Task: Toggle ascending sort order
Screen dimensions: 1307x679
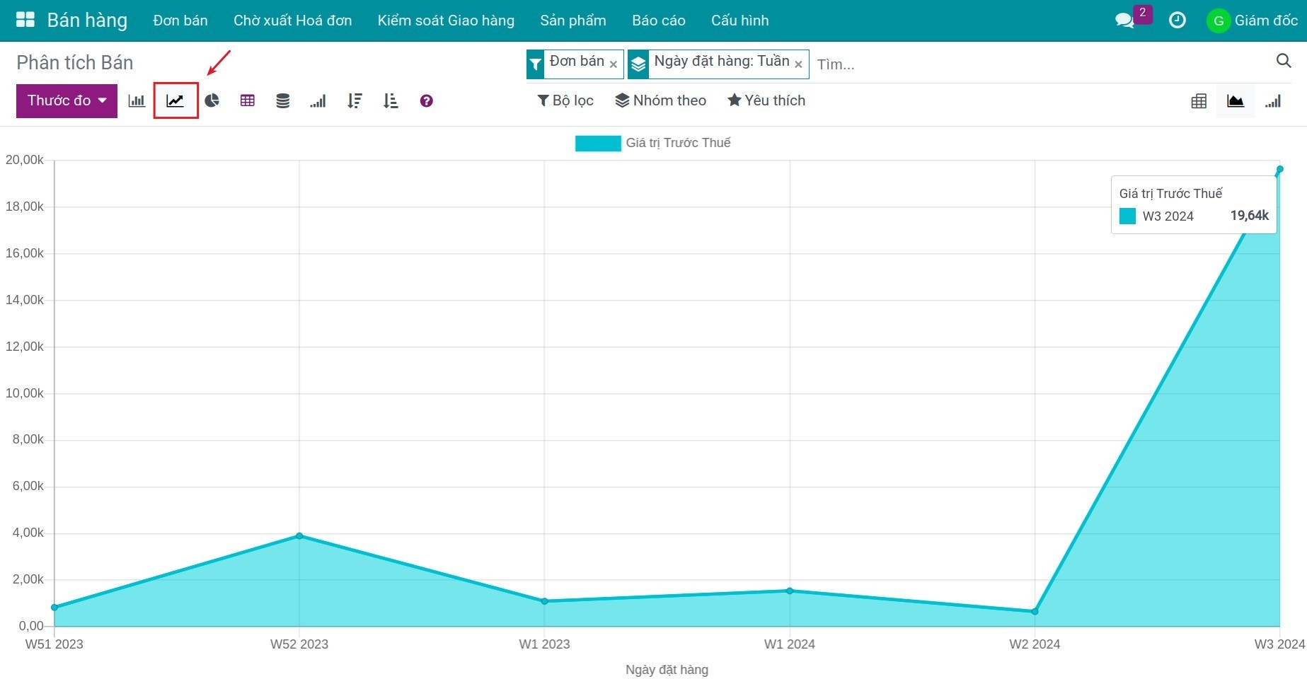Action: pyautogui.click(x=390, y=101)
